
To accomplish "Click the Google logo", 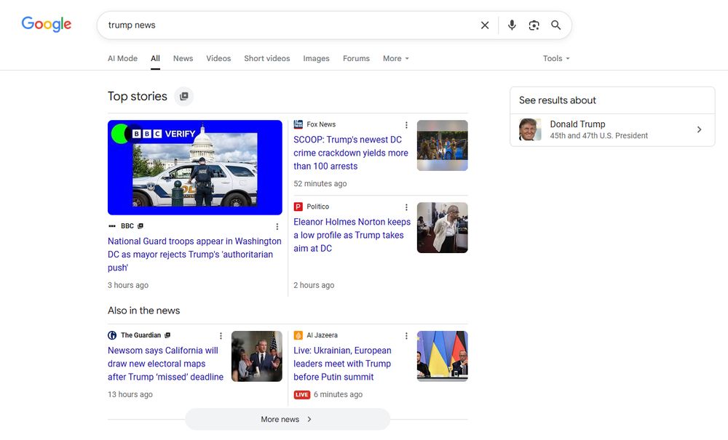I will (x=47, y=24).
